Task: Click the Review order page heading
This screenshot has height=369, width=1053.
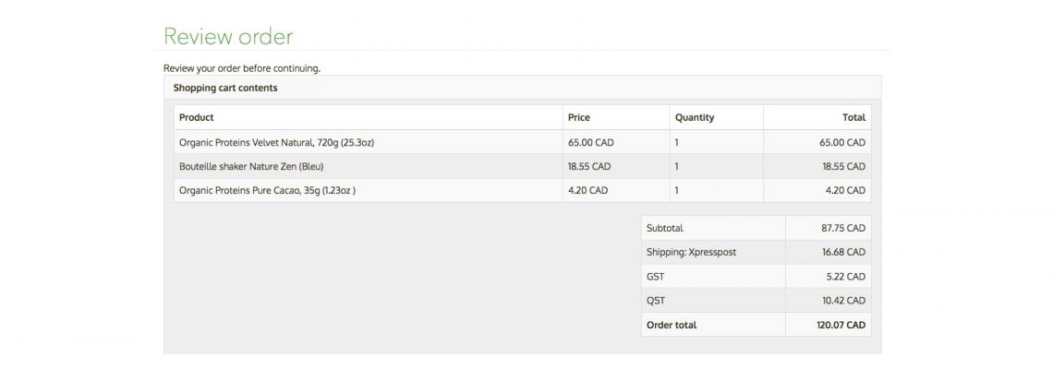Action: [228, 37]
